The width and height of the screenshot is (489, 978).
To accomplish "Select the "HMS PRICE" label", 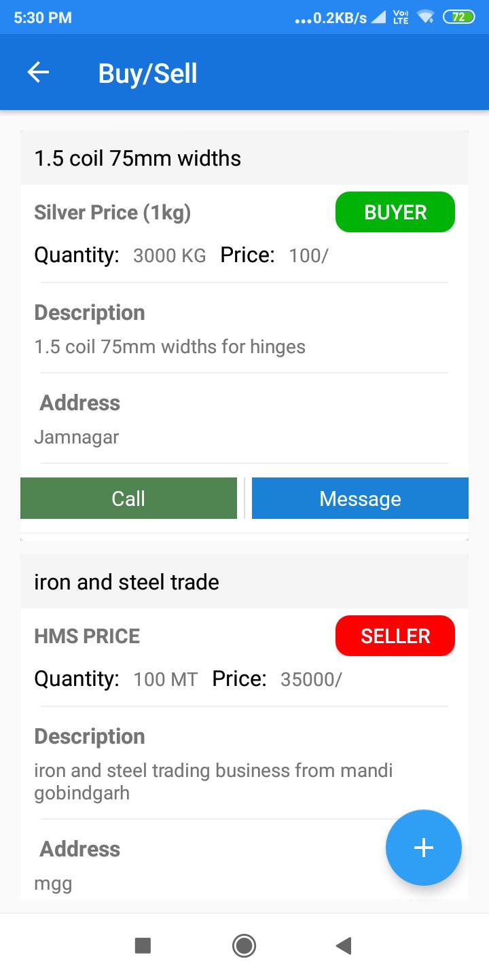I will coord(87,636).
